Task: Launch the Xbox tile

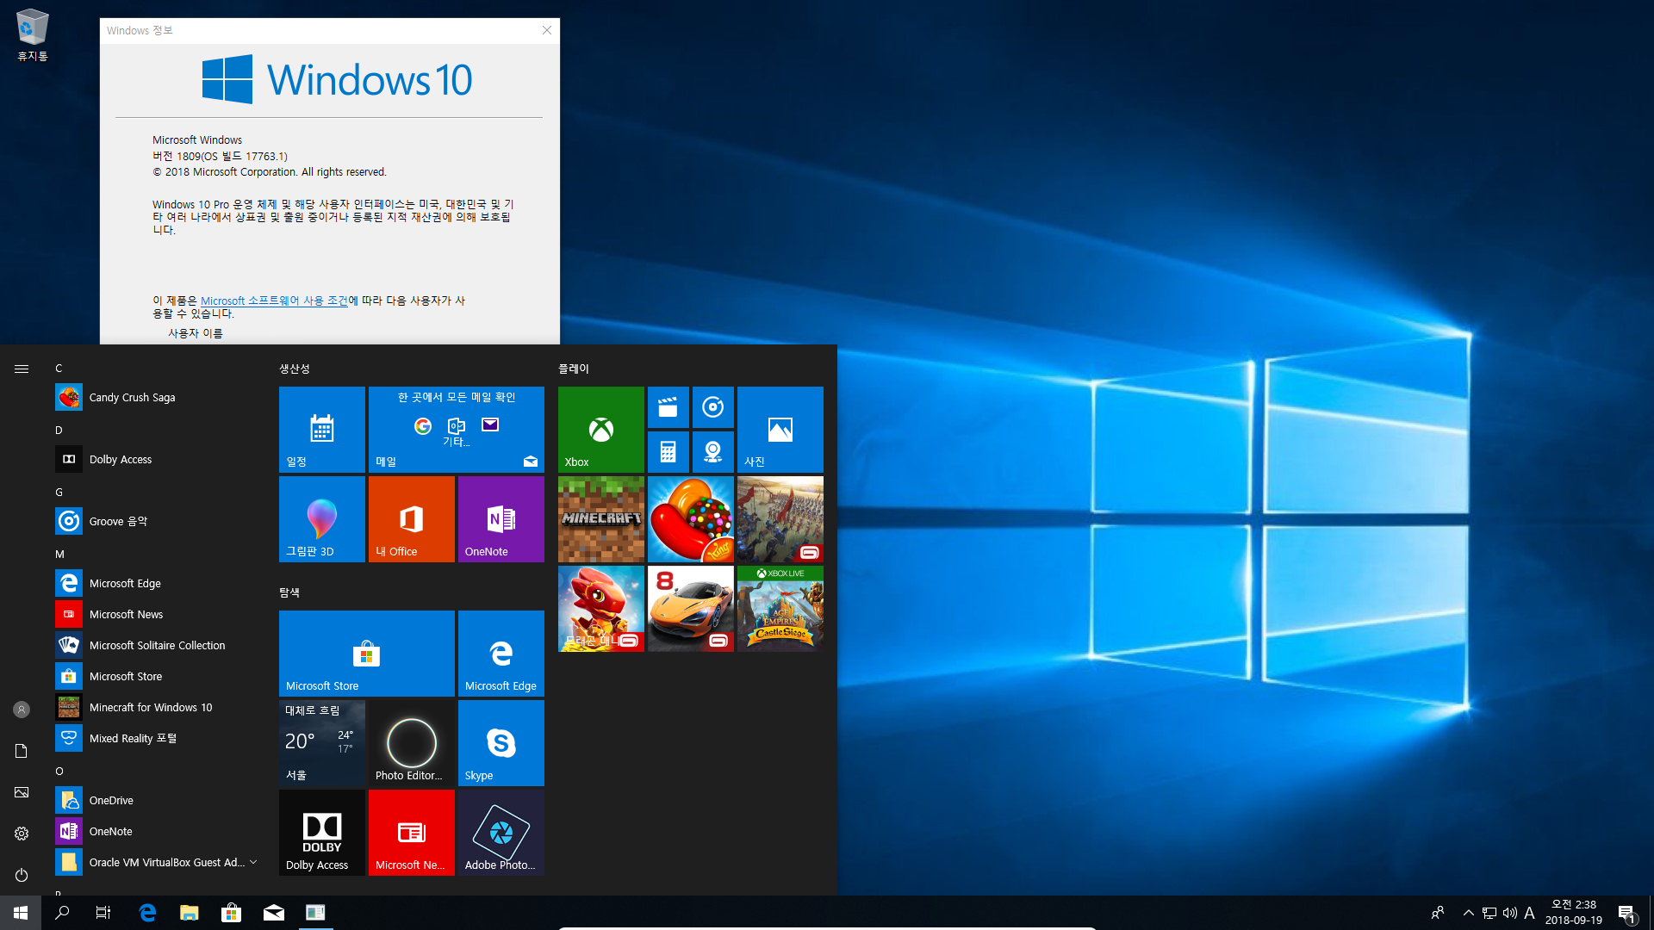Action: (601, 430)
